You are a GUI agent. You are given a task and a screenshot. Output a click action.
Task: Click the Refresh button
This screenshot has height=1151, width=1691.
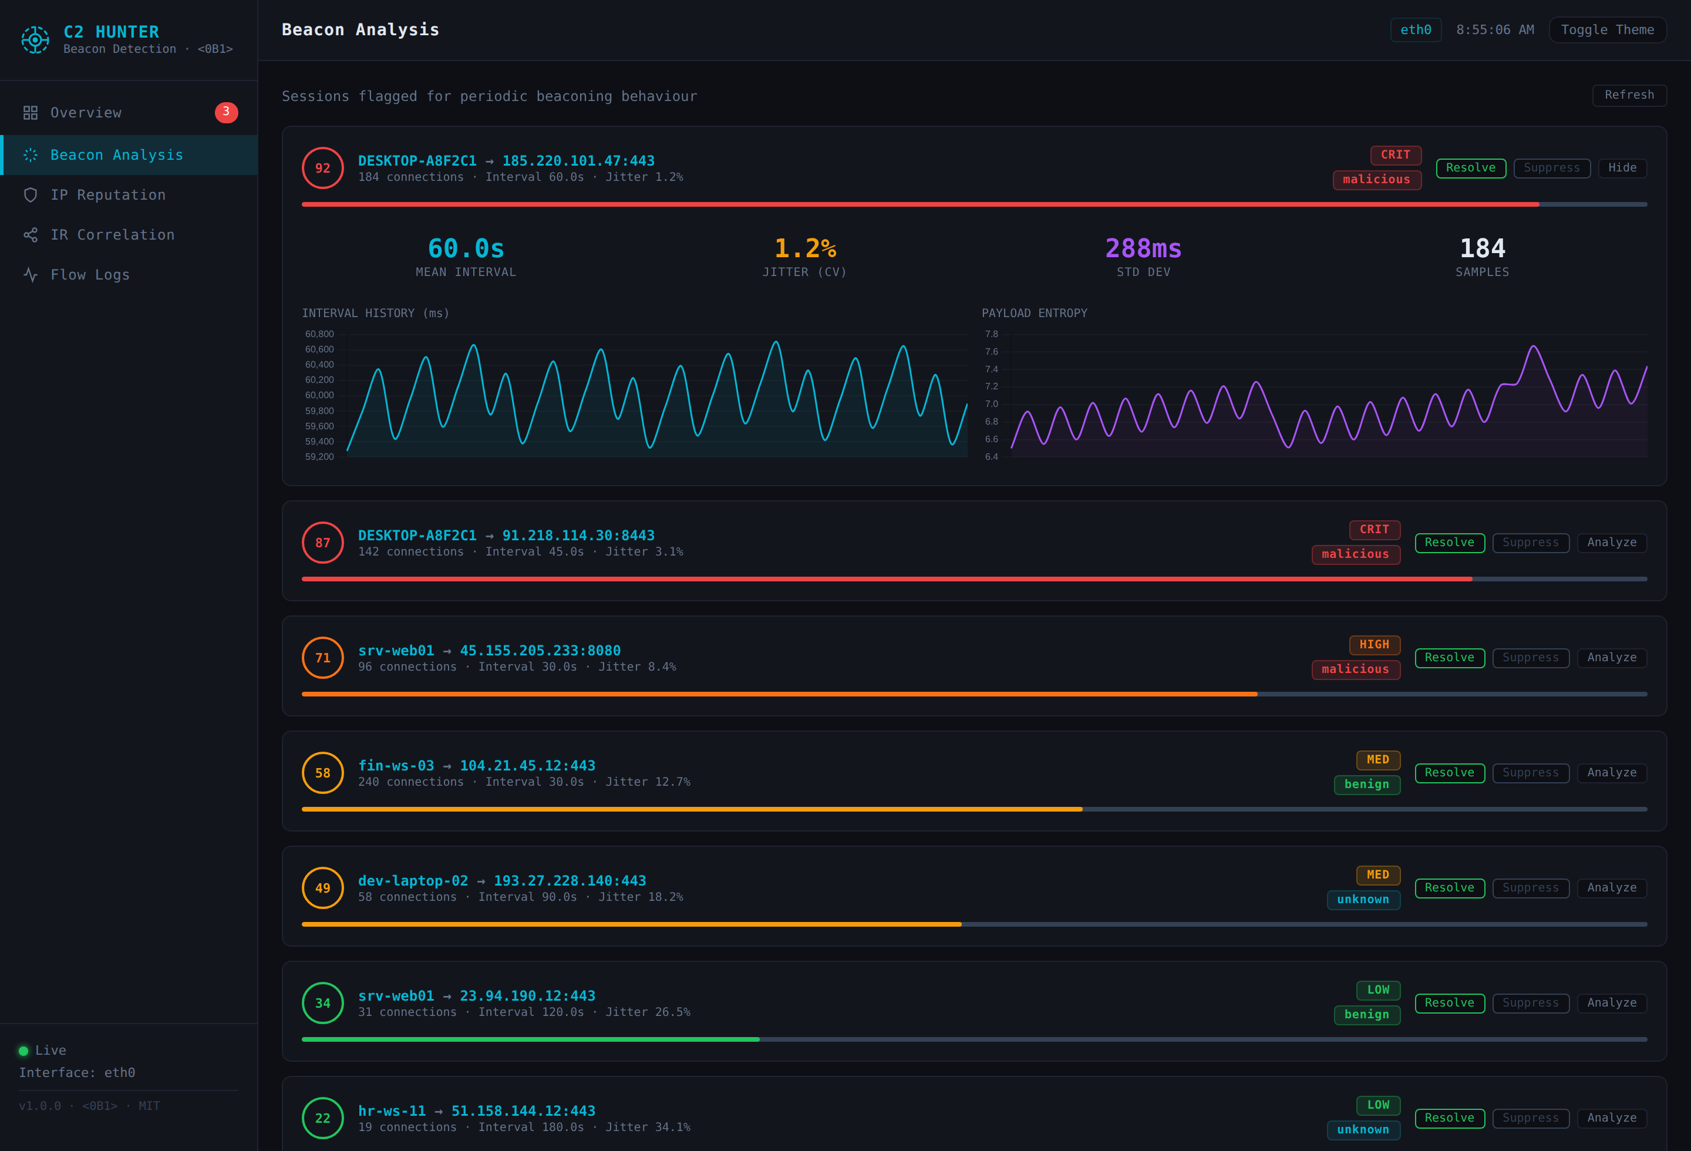[x=1629, y=95]
